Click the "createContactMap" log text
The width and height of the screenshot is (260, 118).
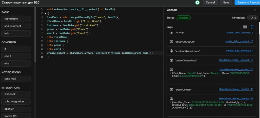186,61
